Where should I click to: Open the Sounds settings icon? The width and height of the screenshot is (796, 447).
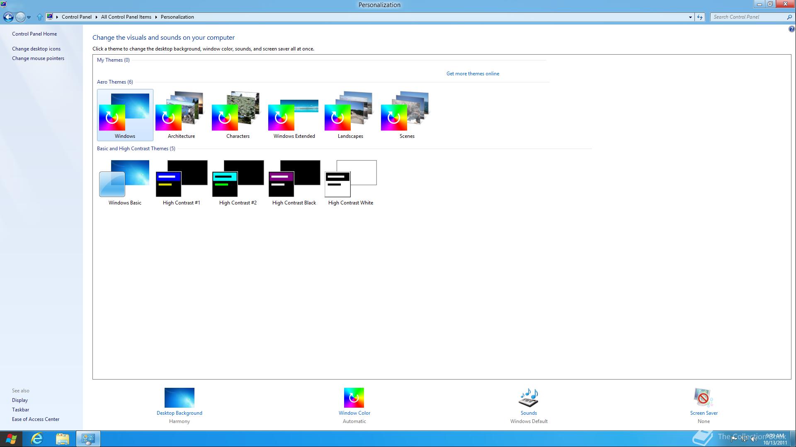tap(529, 398)
